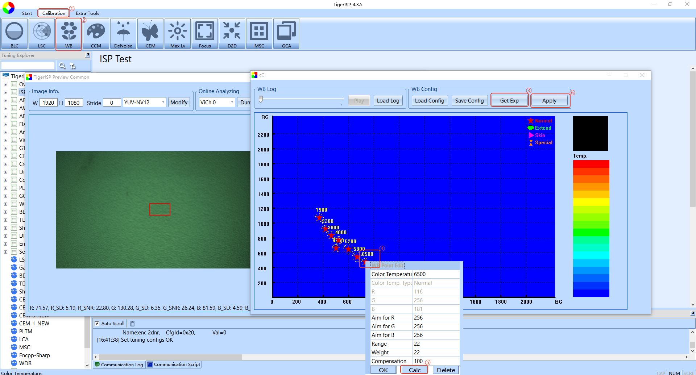Open the ViCh 0 channel dropdown

point(217,103)
